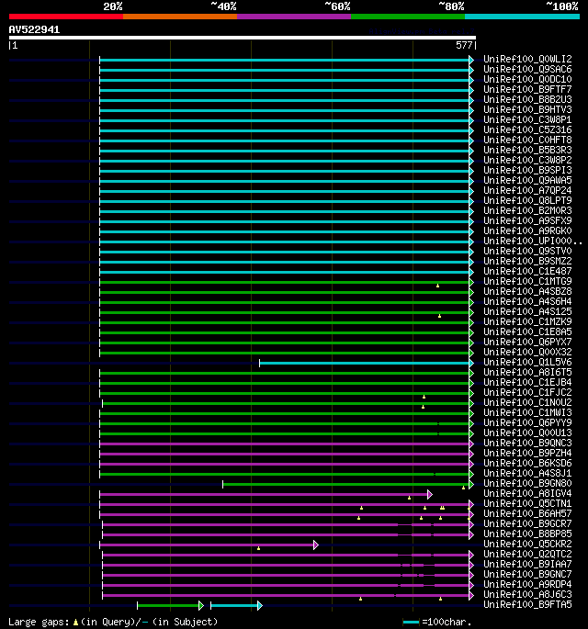Click the cyan alignment bar for UniRef100_C3W8P1
588x629 pixels.
[x=284, y=120]
